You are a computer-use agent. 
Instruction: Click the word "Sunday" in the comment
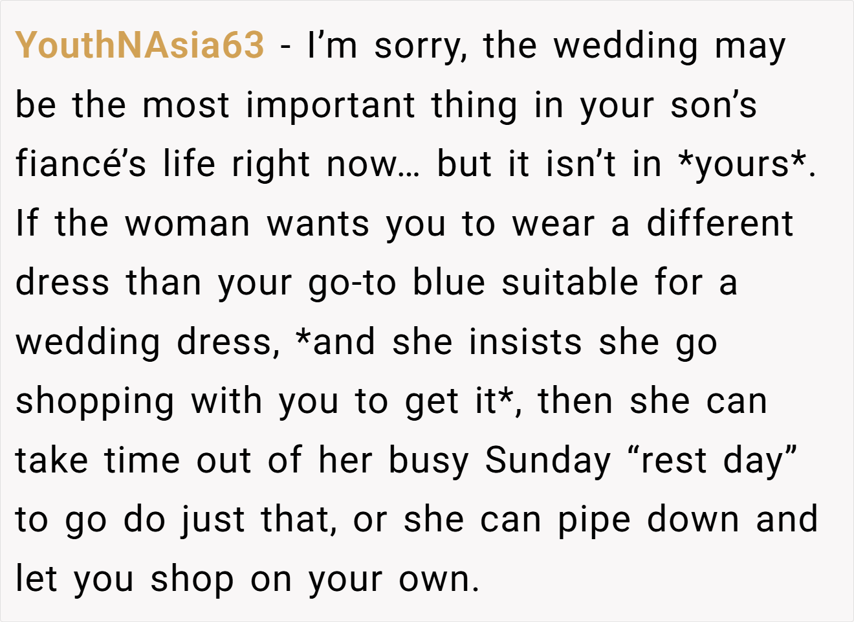[x=548, y=462]
